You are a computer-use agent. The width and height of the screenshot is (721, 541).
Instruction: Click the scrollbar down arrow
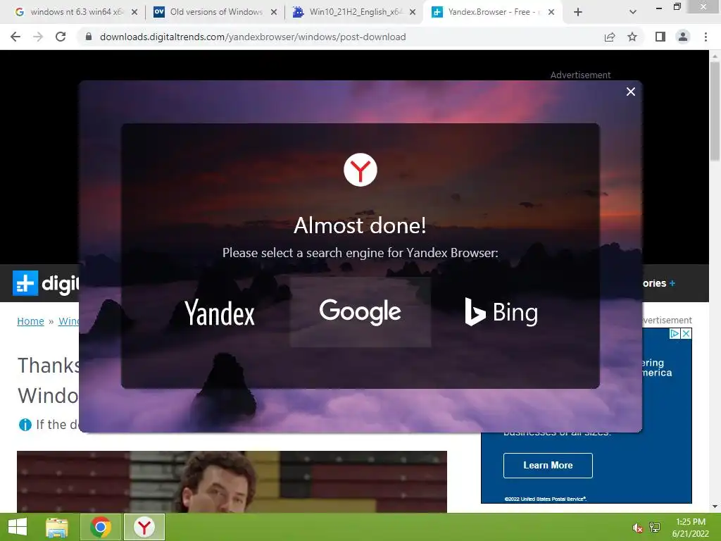coord(715,506)
